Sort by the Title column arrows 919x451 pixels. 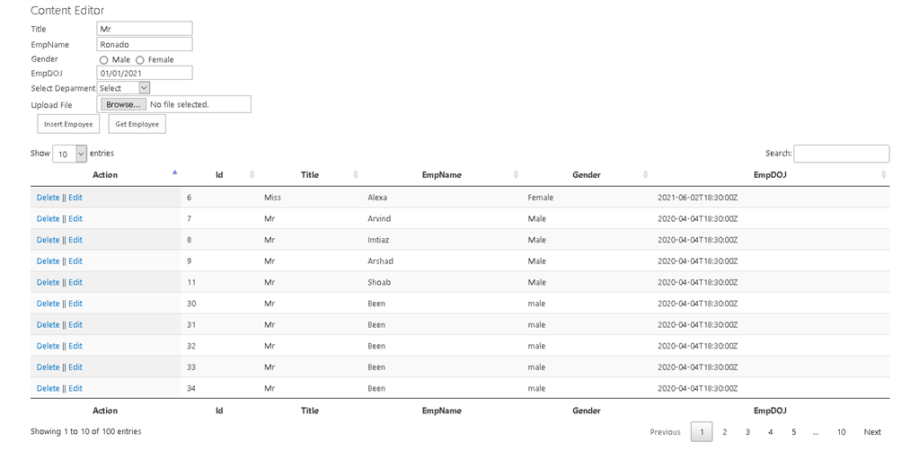pyautogui.click(x=356, y=175)
